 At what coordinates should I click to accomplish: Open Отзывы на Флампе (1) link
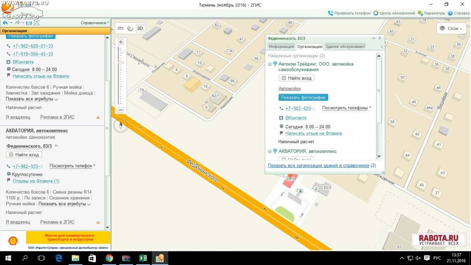coord(36,181)
